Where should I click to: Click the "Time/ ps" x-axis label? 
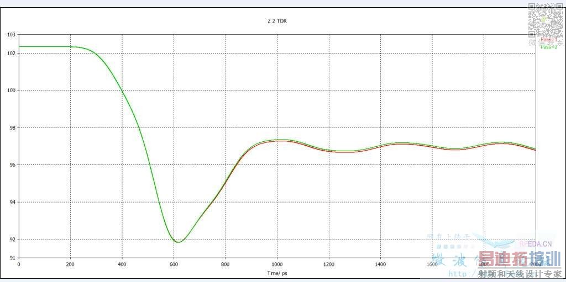pyautogui.click(x=277, y=274)
